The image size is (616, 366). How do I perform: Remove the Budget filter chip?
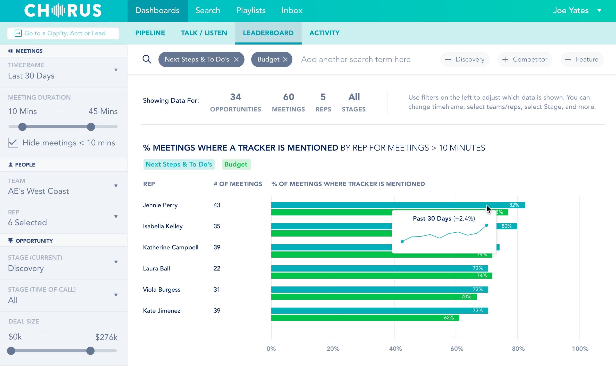pyautogui.click(x=285, y=59)
